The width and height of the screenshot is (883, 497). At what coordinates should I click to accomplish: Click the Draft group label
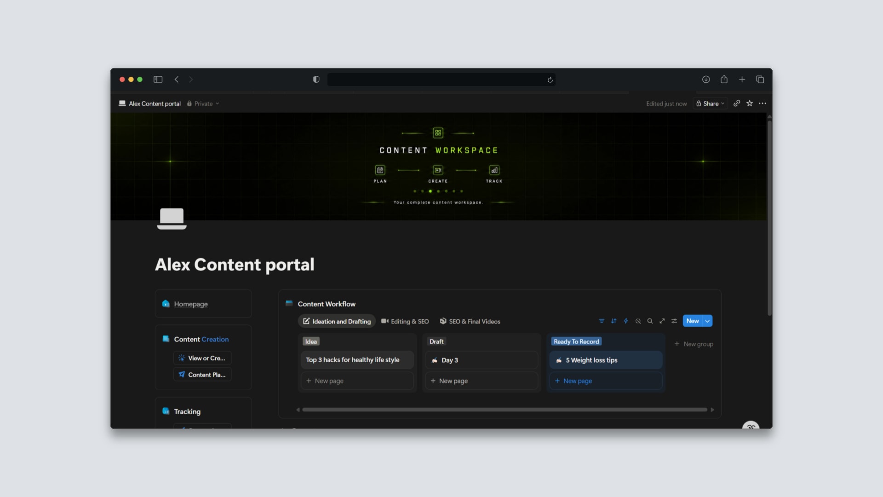(x=436, y=341)
